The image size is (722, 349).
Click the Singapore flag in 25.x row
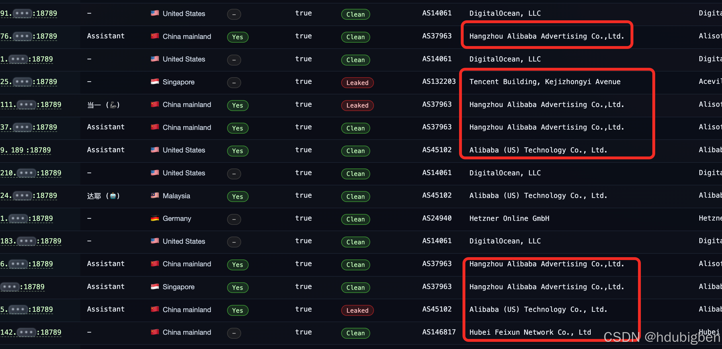point(155,82)
